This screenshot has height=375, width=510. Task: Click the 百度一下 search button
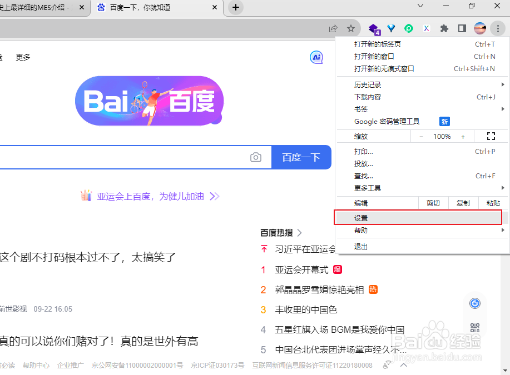[301, 157]
